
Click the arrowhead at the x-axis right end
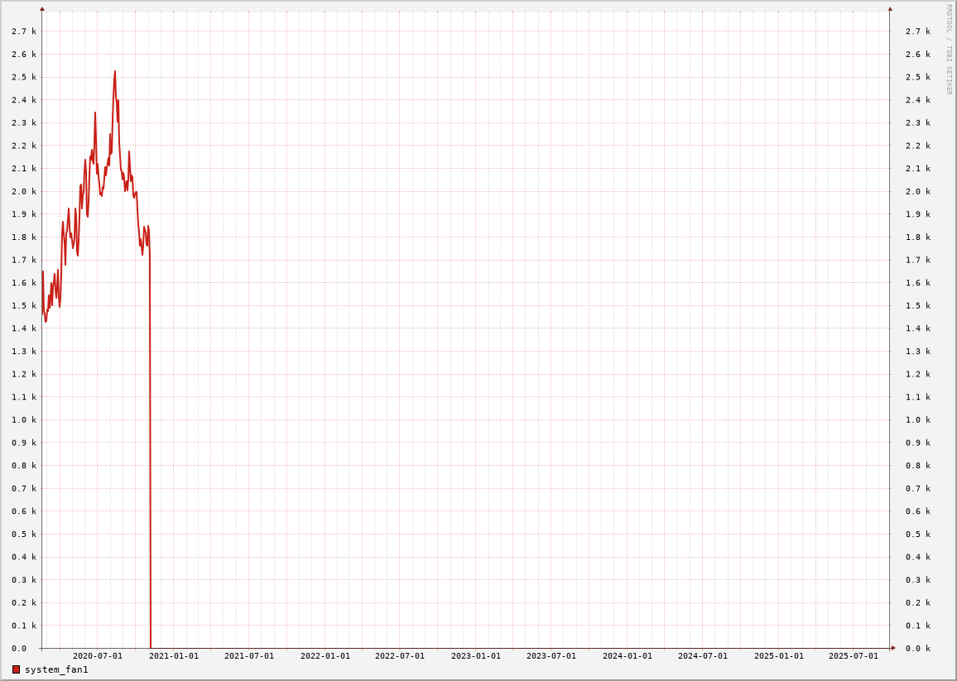pos(893,648)
